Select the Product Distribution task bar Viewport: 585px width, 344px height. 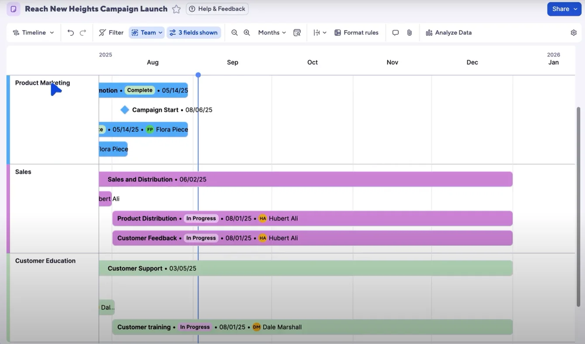[313, 218]
